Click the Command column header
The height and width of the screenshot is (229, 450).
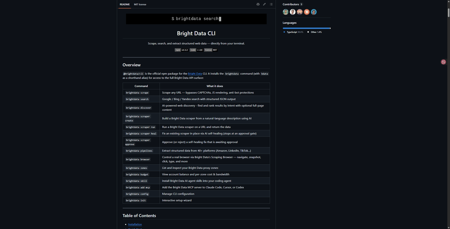pyautogui.click(x=141, y=86)
